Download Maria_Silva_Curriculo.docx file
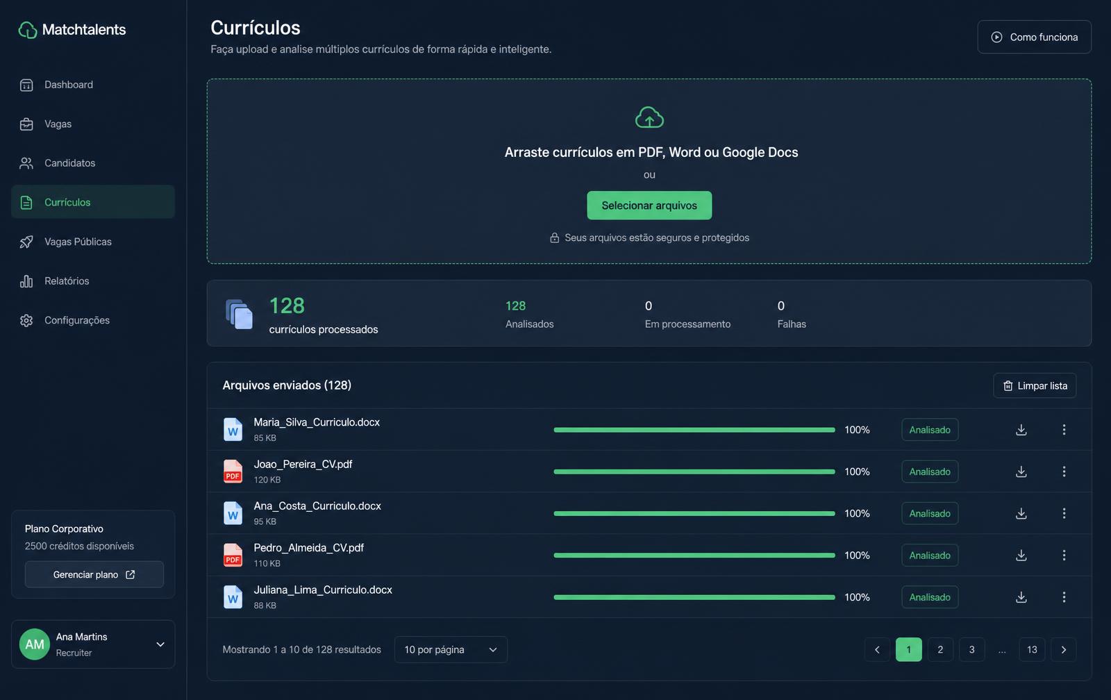The width and height of the screenshot is (1111, 700). (x=1021, y=430)
